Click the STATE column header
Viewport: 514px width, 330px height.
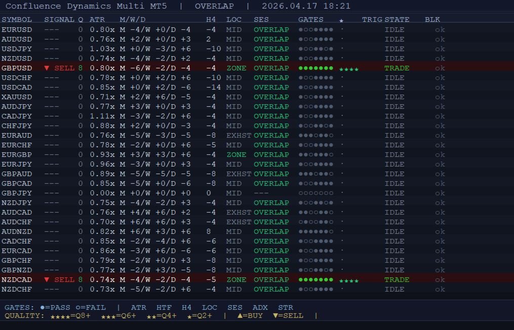click(x=397, y=20)
